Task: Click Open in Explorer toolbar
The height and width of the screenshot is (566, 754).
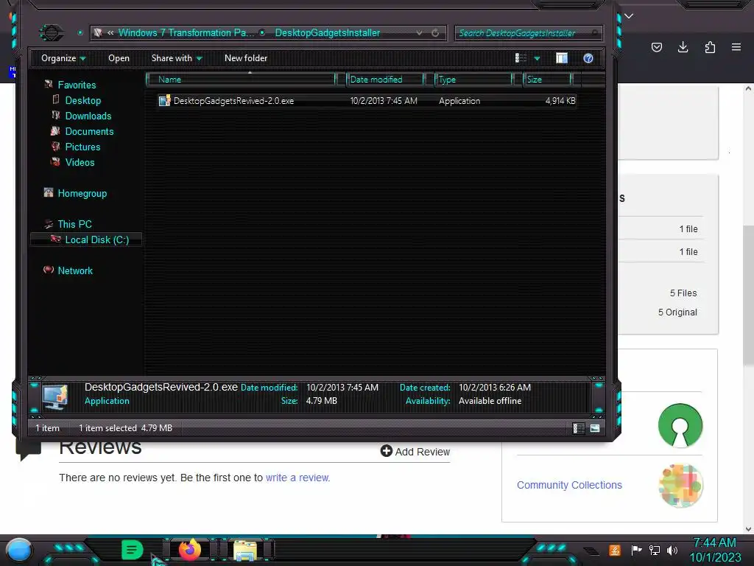Action: (x=119, y=58)
